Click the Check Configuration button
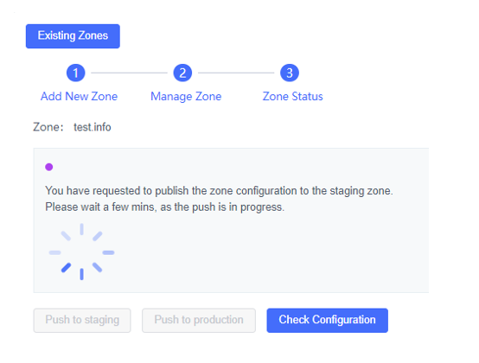The width and height of the screenshot is (479, 363). pos(327,321)
